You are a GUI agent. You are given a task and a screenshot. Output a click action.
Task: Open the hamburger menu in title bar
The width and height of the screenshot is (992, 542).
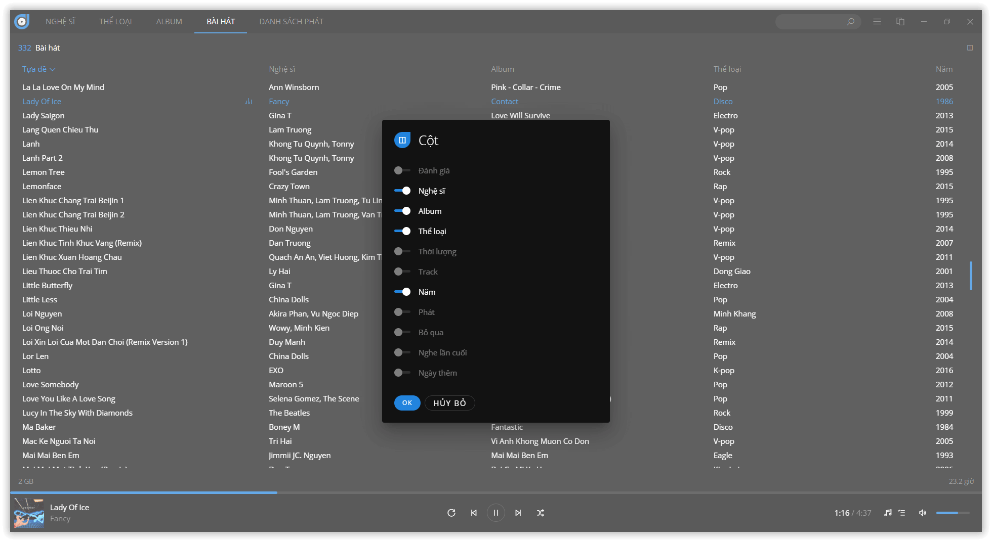click(877, 22)
